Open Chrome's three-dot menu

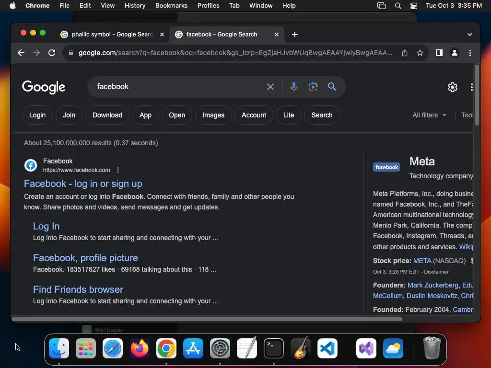coord(470,53)
